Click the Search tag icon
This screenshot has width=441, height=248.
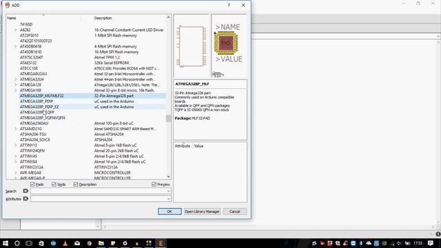coord(25,191)
